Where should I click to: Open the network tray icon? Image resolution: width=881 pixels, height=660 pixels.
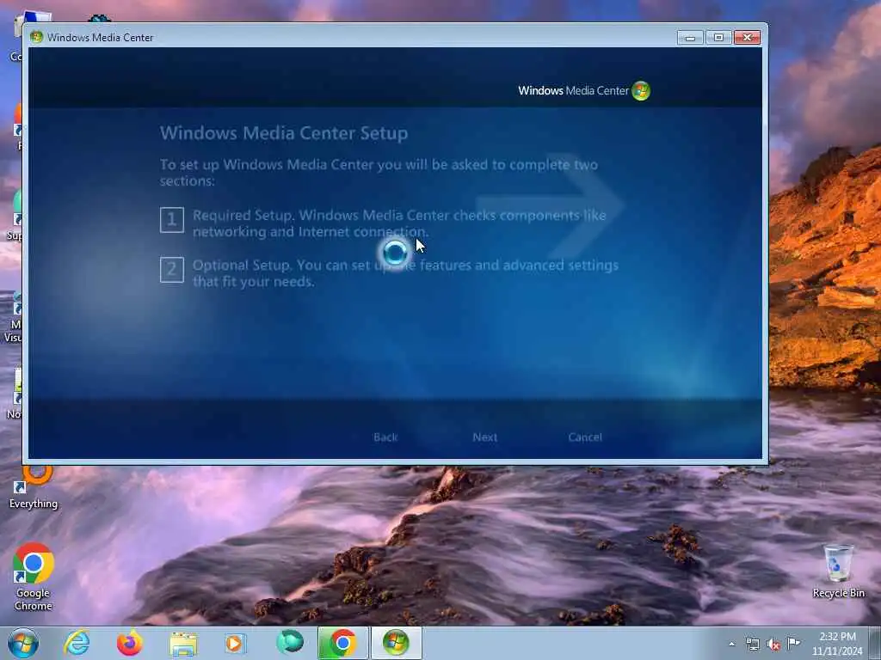752,645
